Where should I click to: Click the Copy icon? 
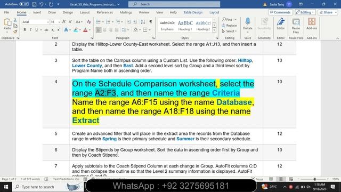tap(15, 26)
